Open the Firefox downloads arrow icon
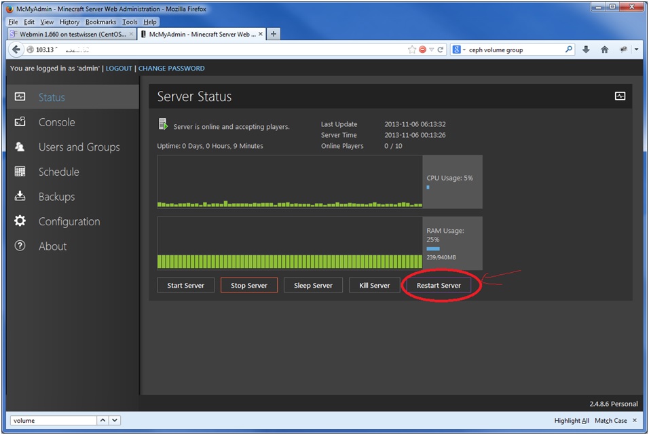The image size is (649, 435). click(586, 50)
